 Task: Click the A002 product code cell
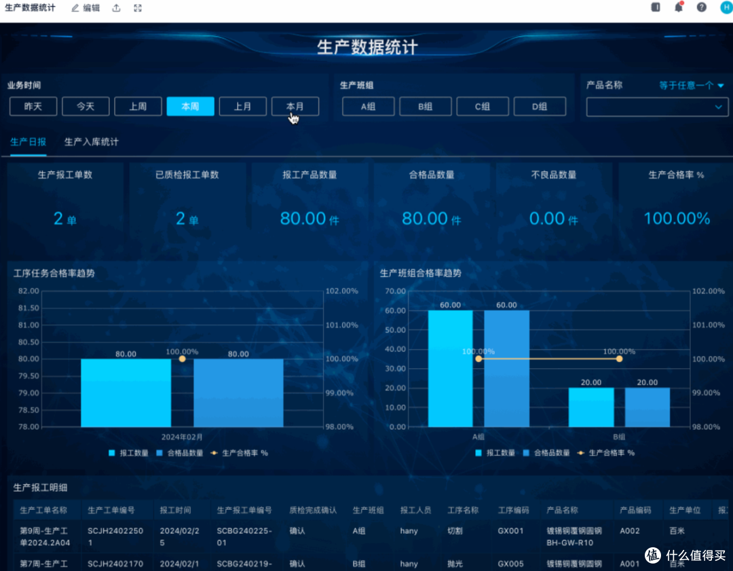[630, 531]
